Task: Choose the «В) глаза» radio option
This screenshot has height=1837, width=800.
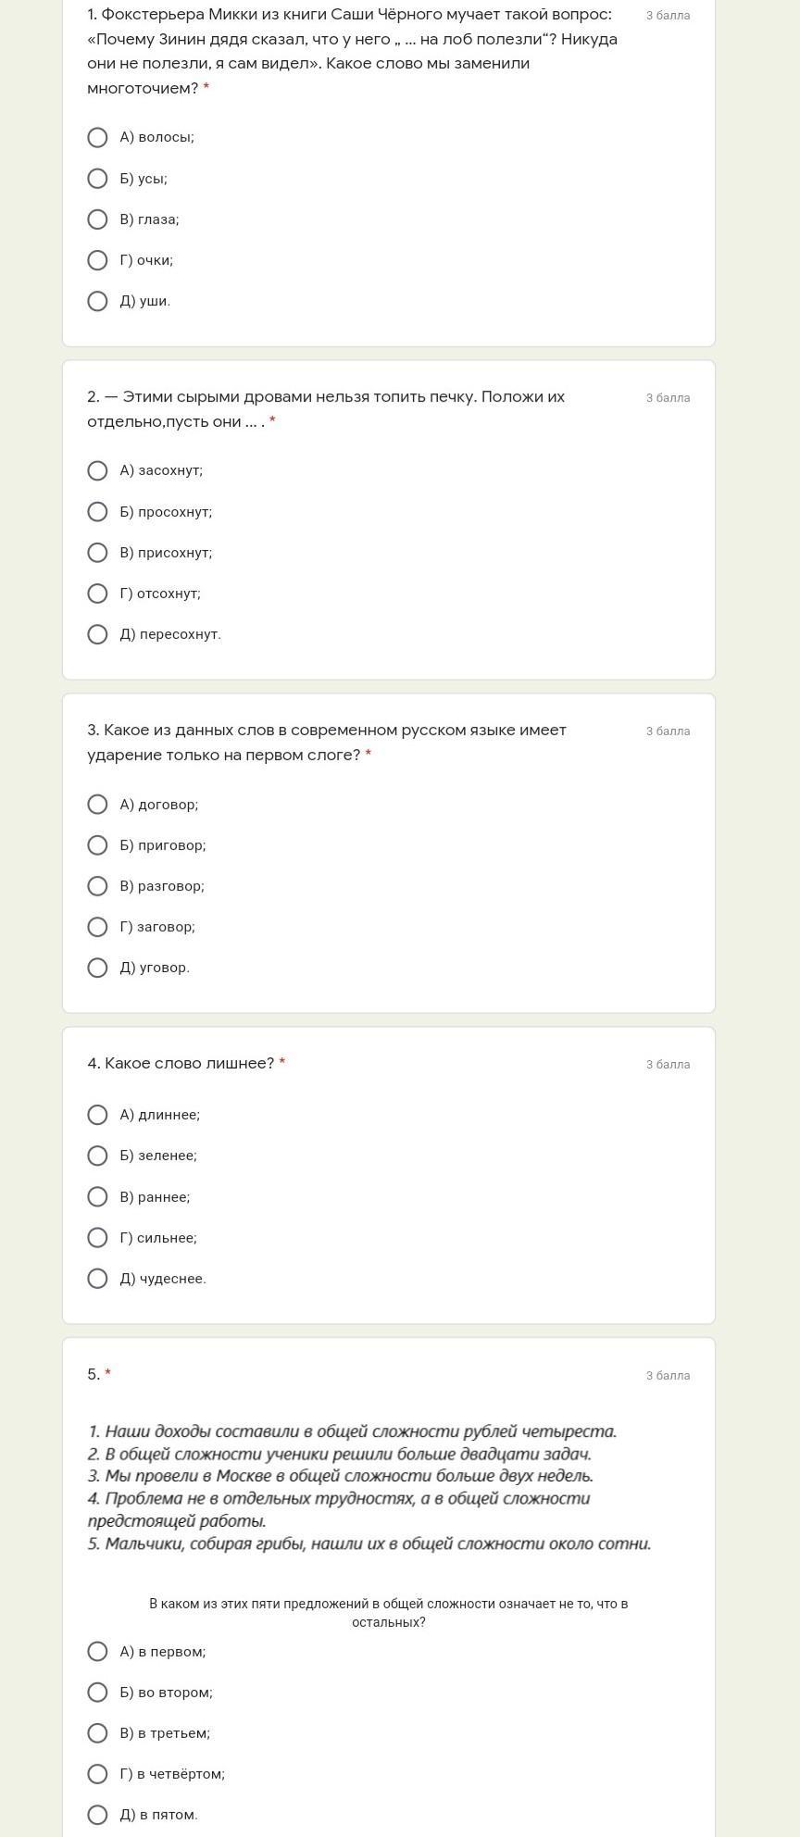Action: tap(97, 219)
